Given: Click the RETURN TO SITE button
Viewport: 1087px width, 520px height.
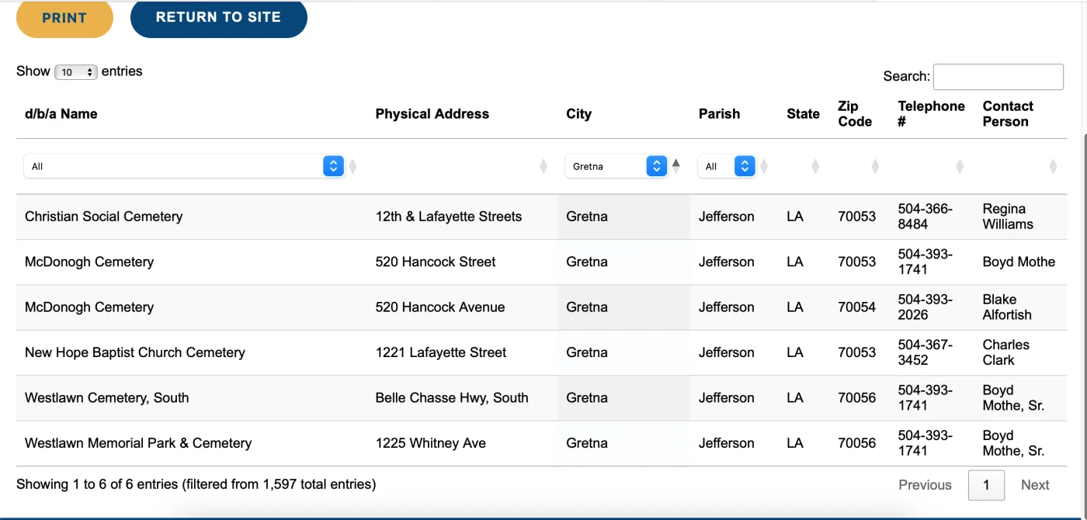Looking at the screenshot, I should (218, 17).
